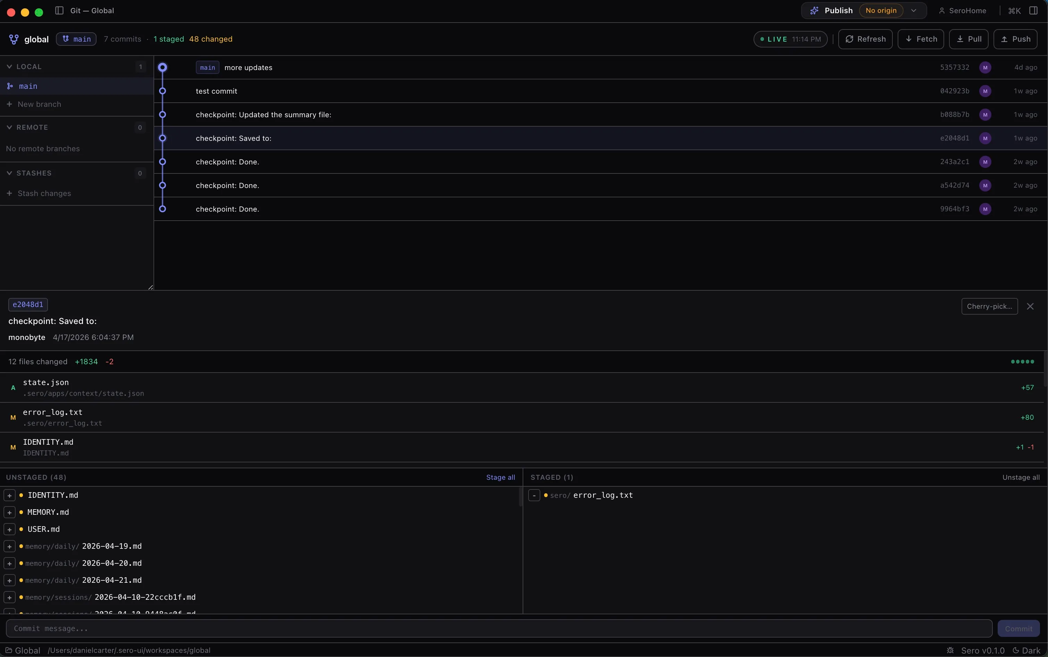The height and width of the screenshot is (657, 1048).
Task: Stage the MEMORY.md file with plus
Action: [10, 512]
